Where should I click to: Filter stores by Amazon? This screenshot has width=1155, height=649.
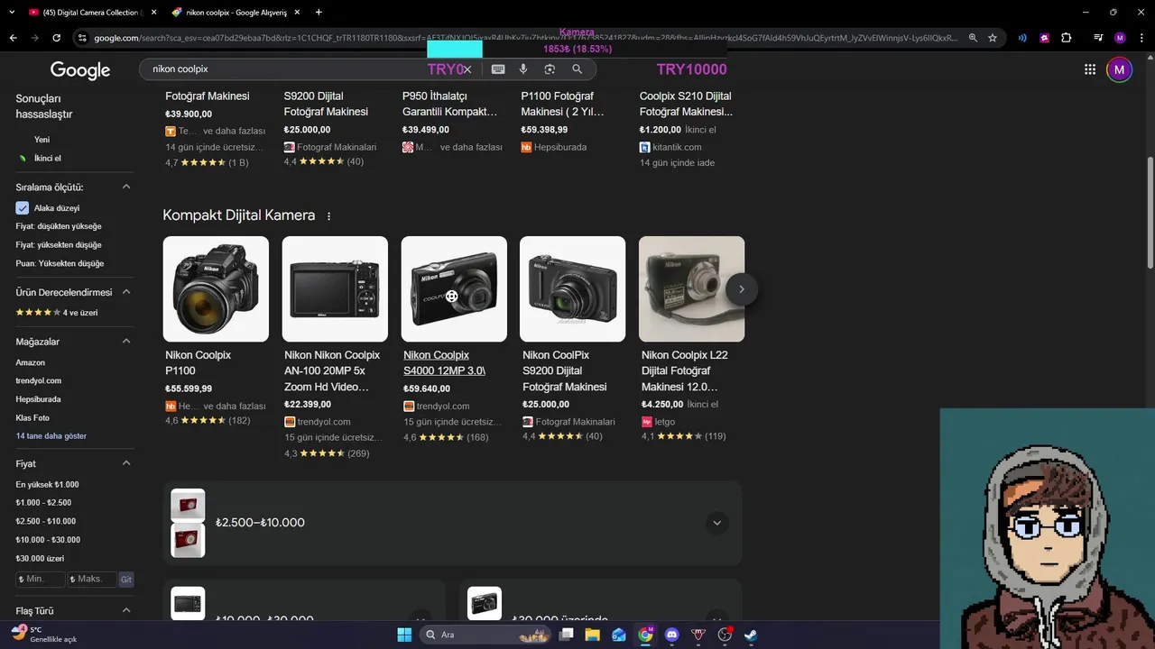(x=30, y=362)
